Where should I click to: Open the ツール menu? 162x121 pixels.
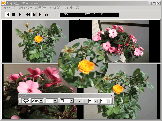coord(55,8)
